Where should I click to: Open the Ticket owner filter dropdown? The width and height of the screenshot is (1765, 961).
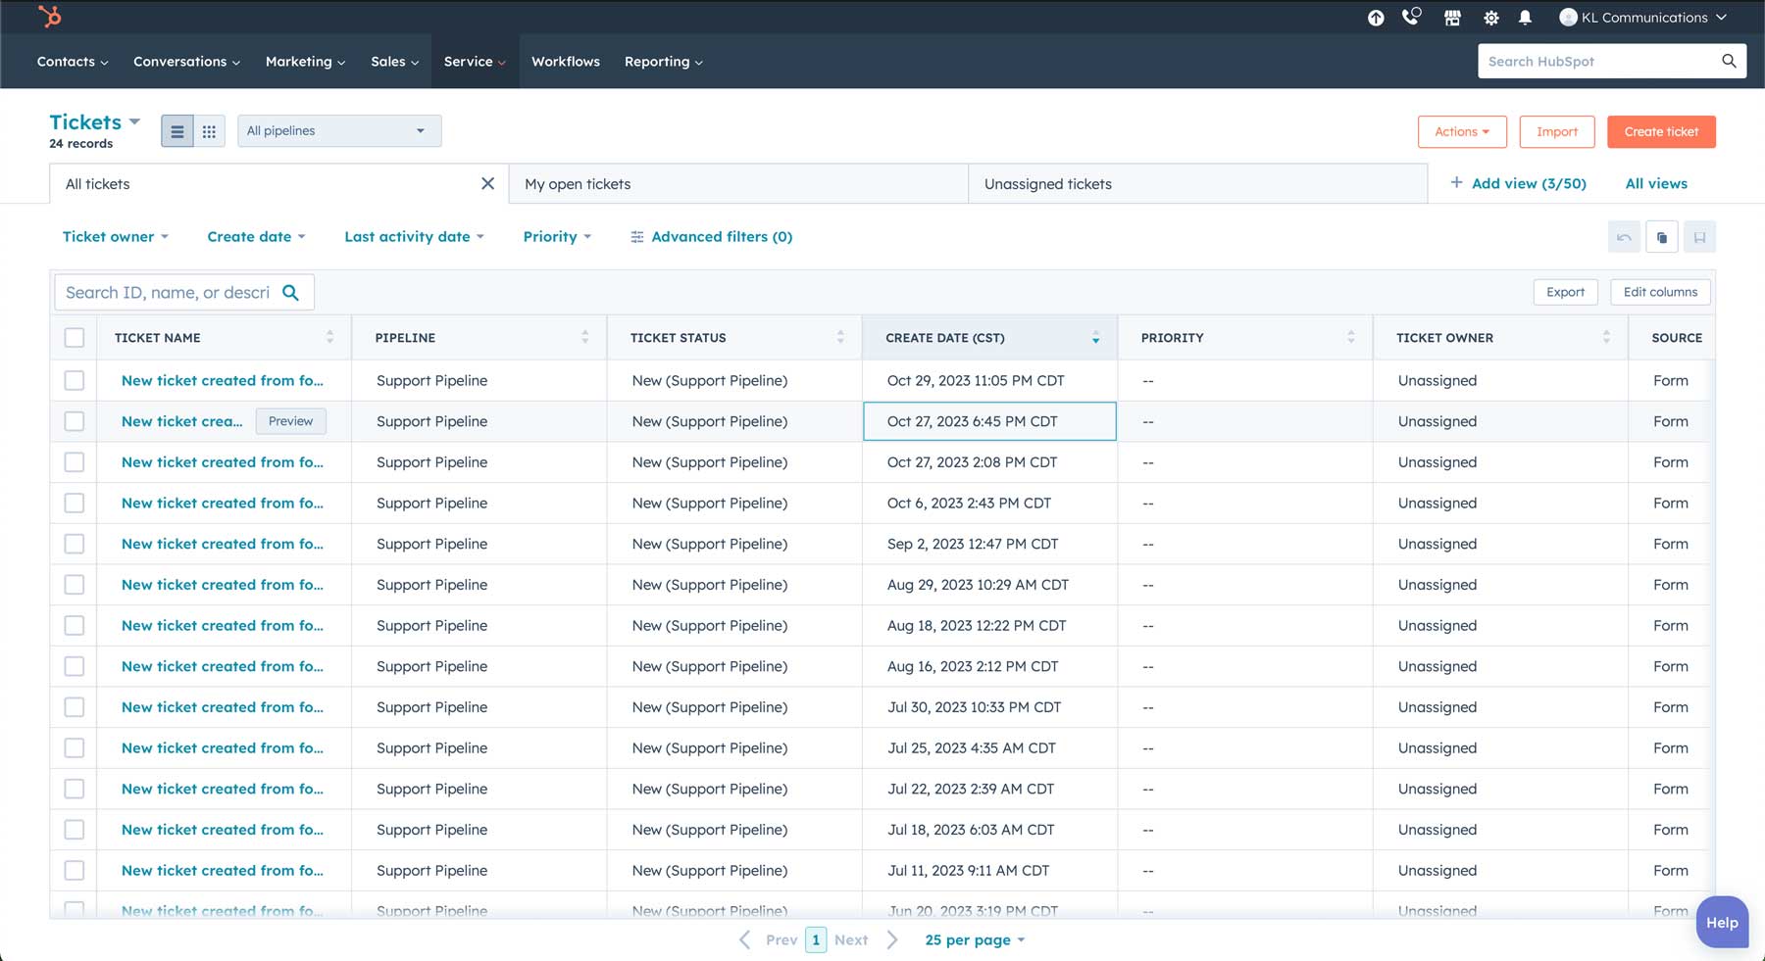[x=115, y=237]
